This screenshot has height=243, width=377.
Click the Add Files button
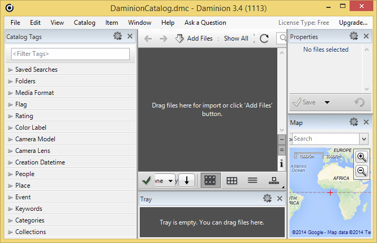[194, 38]
